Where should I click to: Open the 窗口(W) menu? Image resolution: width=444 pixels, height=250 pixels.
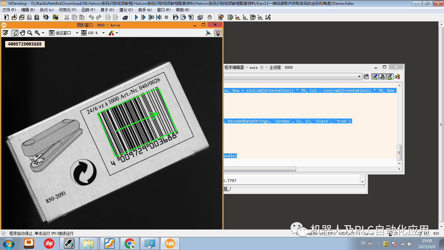point(164,10)
